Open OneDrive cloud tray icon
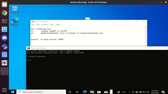The width and height of the screenshot is (168, 94). (x=137, y=92)
